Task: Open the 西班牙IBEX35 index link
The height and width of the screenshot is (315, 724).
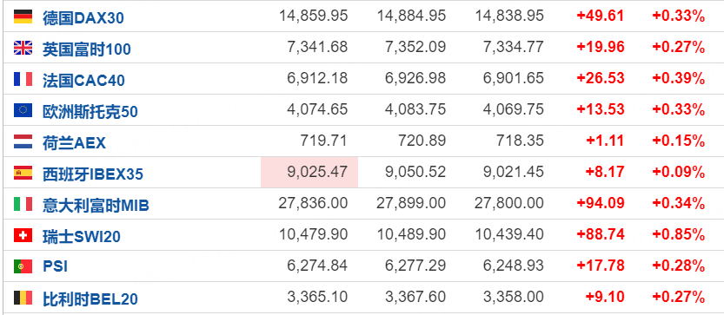Action: (93, 174)
